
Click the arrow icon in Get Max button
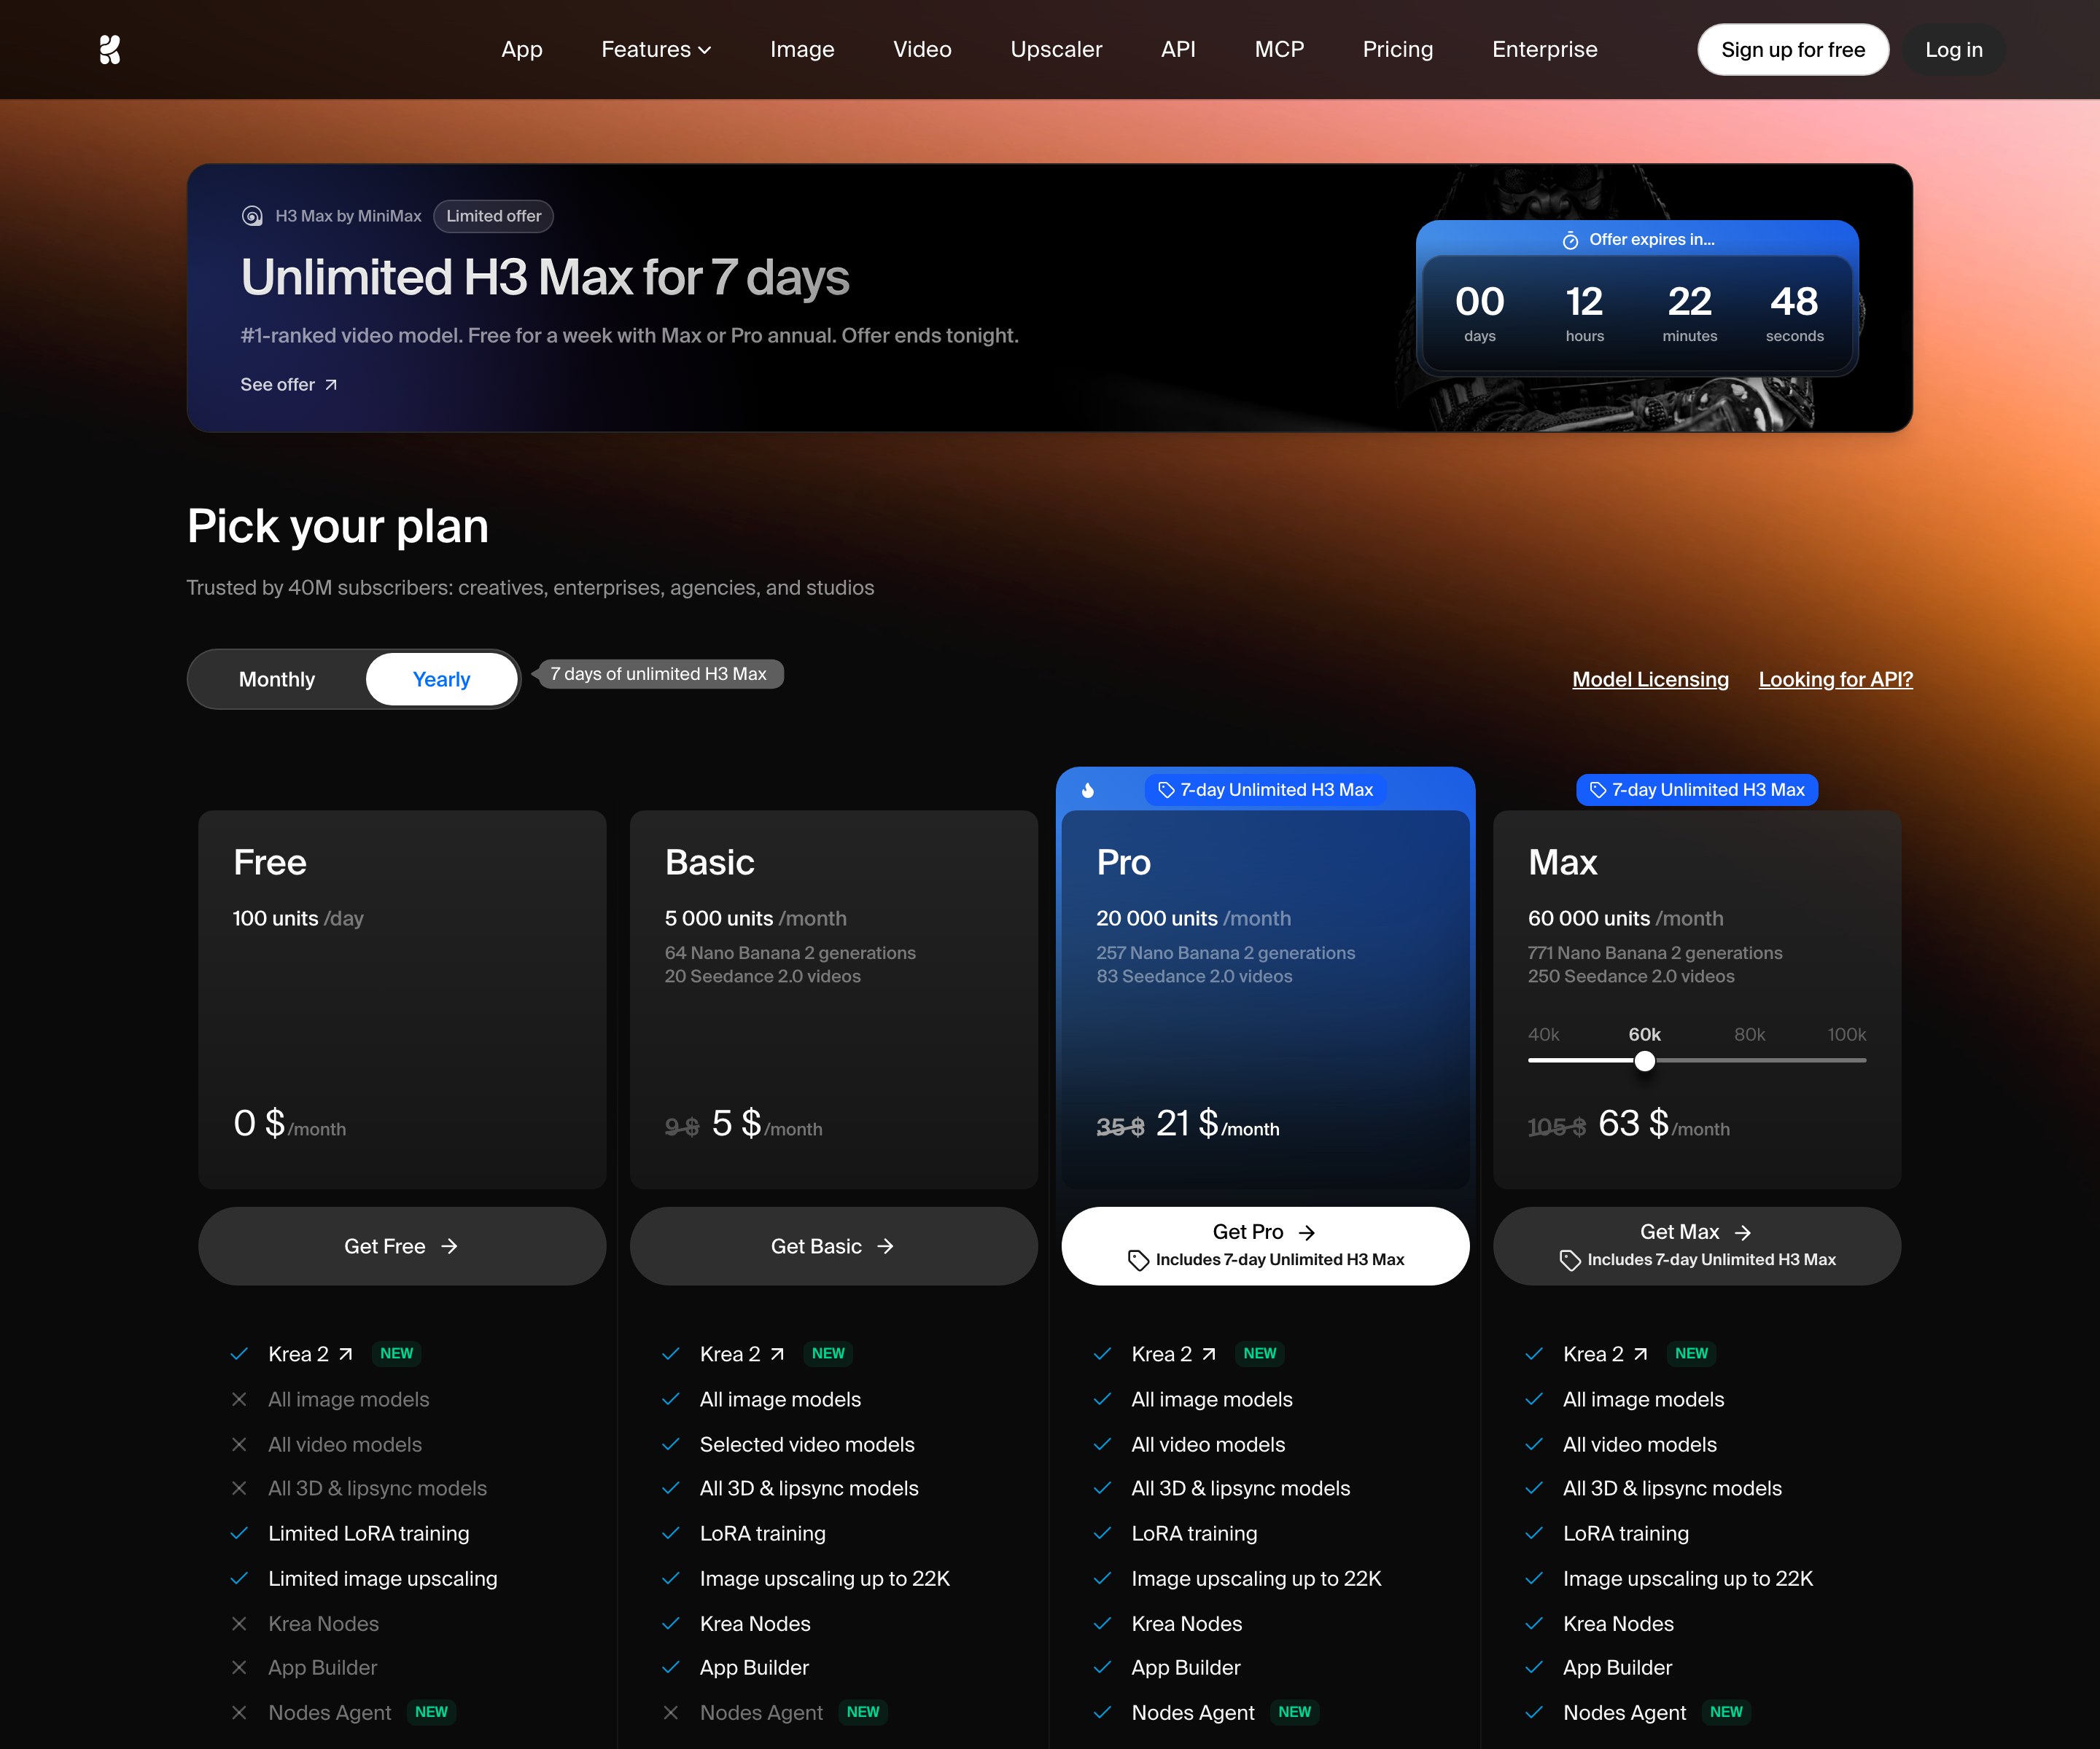point(1742,1232)
